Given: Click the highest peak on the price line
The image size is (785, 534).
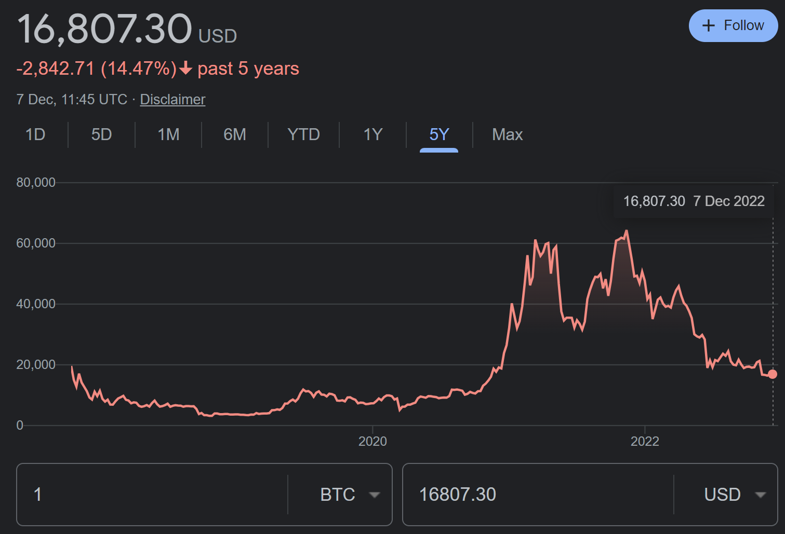Looking at the screenshot, I should point(627,231).
